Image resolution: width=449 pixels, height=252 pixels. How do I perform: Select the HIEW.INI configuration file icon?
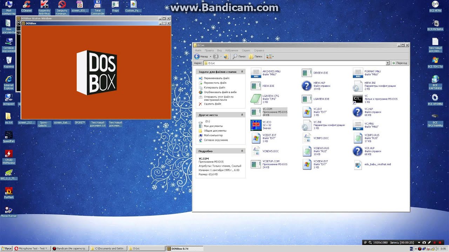click(x=357, y=86)
